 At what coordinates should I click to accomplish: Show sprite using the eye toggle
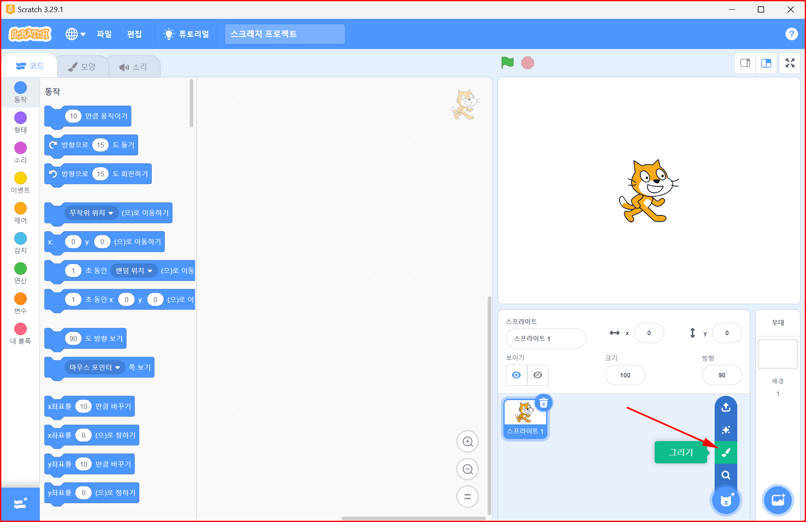point(516,375)
